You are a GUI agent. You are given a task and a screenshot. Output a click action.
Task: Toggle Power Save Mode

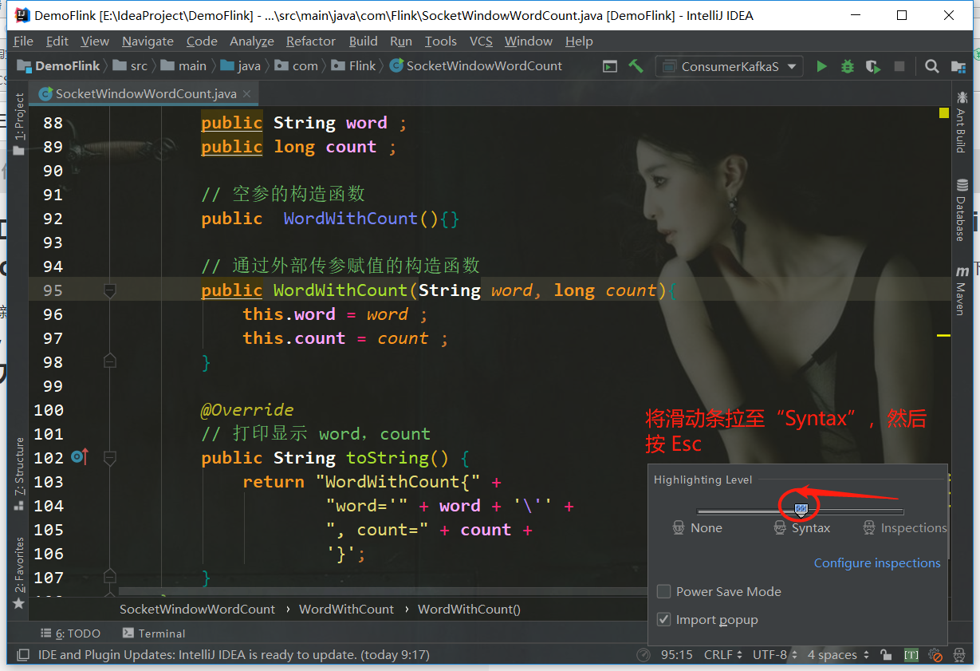663,591
